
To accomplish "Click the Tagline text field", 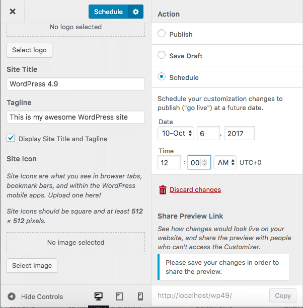I will point(75,117).
